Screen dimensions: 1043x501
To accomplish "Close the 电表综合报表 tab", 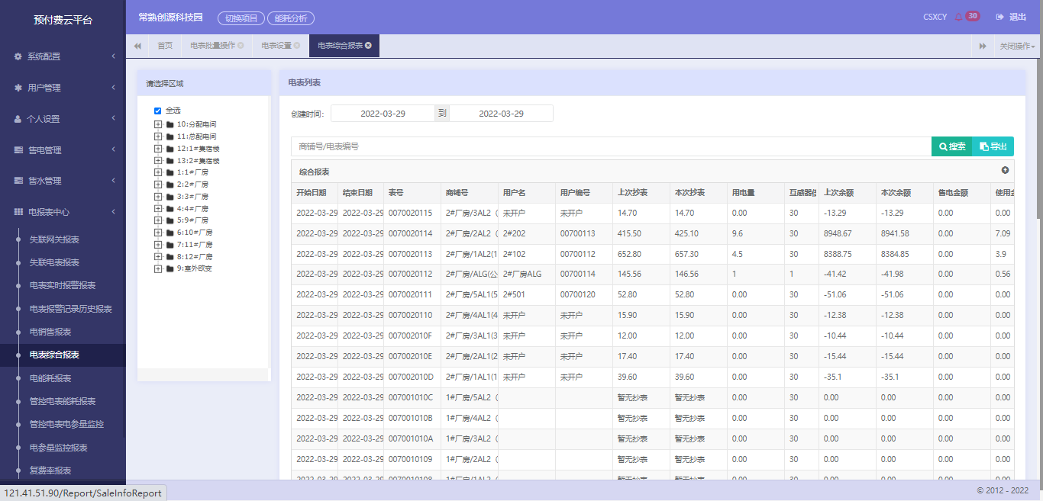I will [x=368, y=46].
